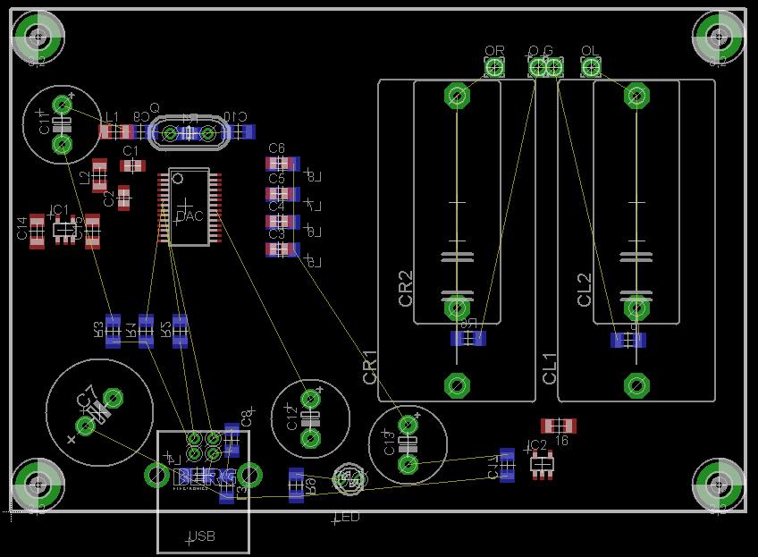Viewport: 758px width, 557px height.
Task: Click the top pad of capacitor CL2
Action: click(636, 96)
